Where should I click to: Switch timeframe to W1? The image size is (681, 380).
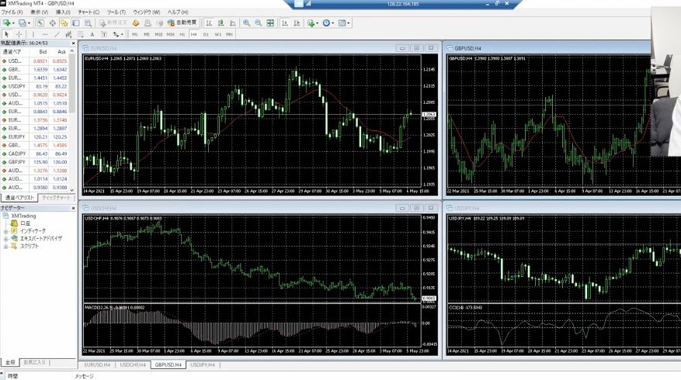click(217, 34)
